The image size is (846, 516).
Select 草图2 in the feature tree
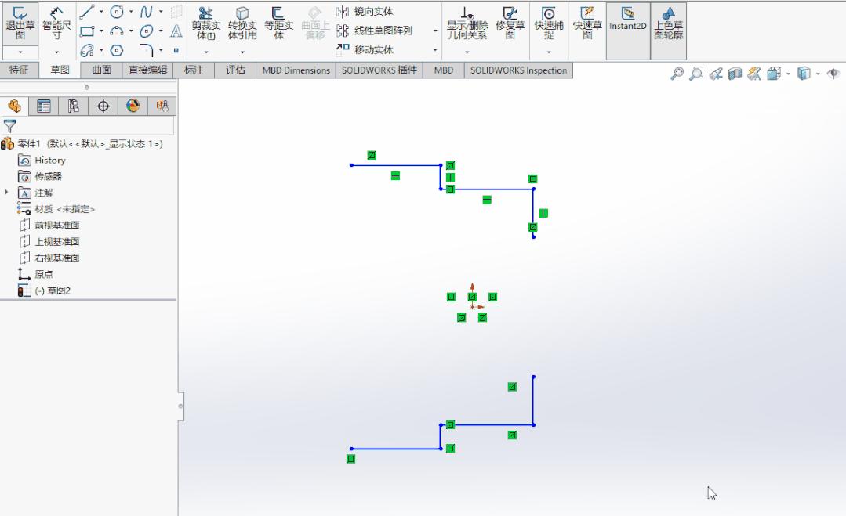(49, 290)
